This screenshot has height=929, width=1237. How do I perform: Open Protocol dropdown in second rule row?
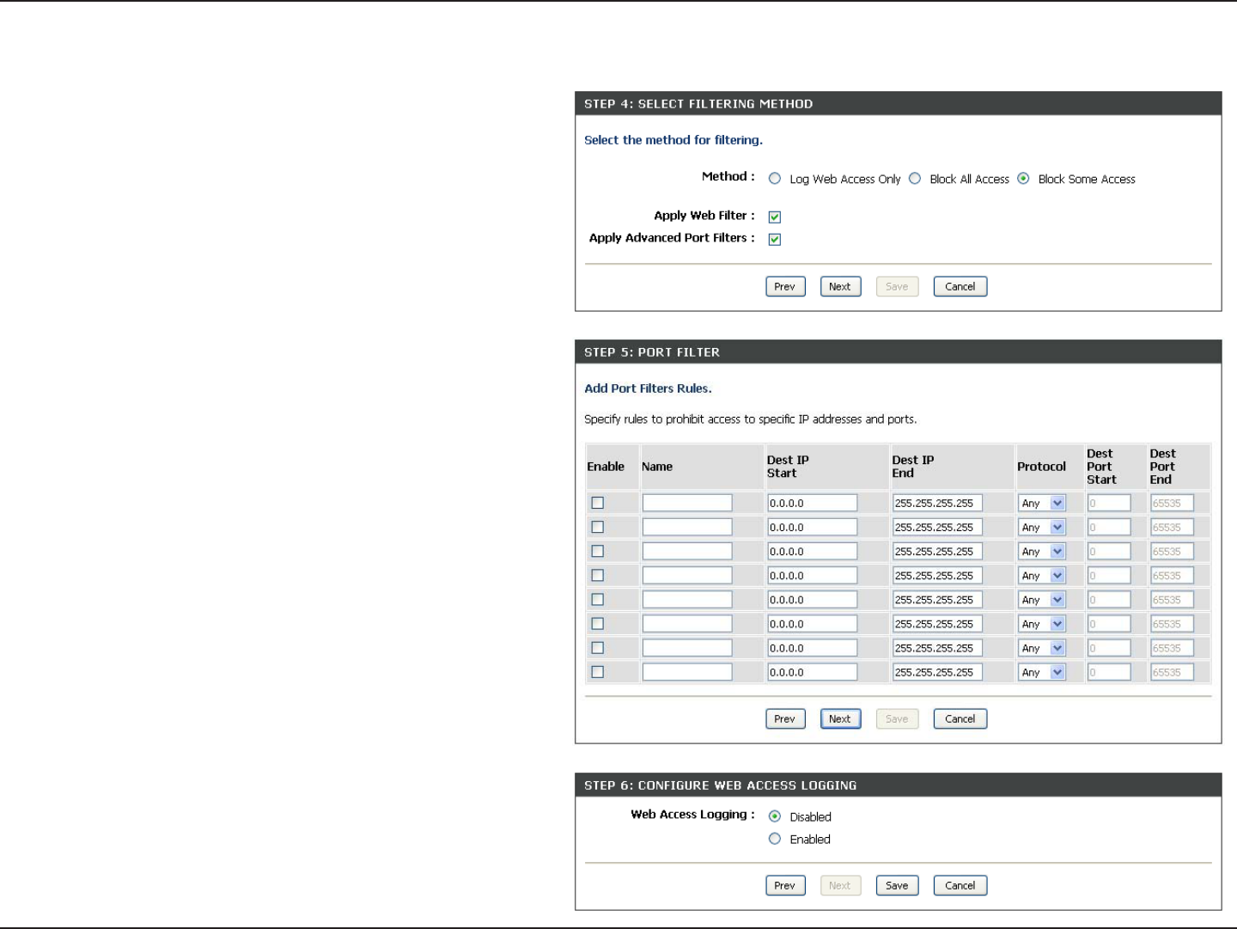pos(1042,527)
